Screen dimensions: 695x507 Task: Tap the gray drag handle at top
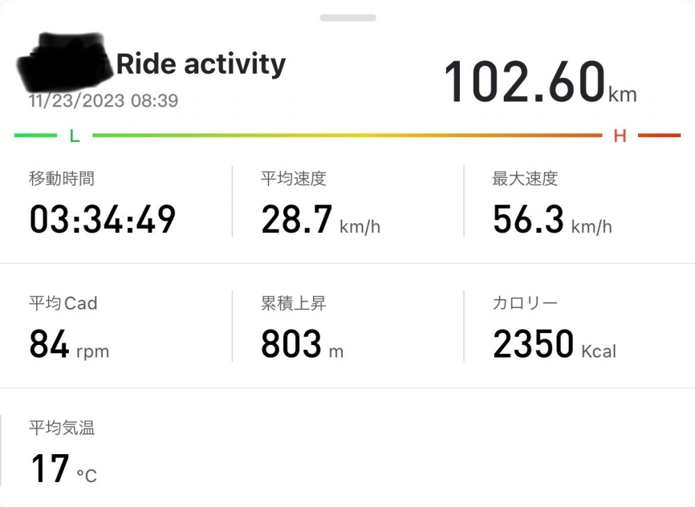[348, 17]
